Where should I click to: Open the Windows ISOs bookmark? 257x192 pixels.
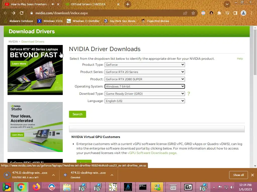[50, 21]
